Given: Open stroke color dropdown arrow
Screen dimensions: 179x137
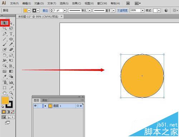Looking at the screenshot, I should coord(38,11).
